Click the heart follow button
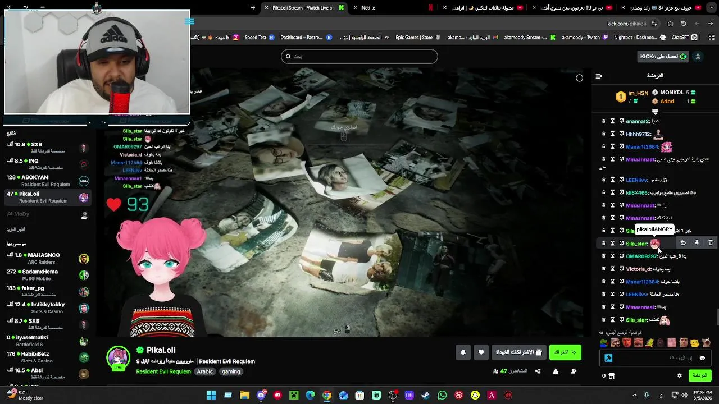 pos(481,352)
